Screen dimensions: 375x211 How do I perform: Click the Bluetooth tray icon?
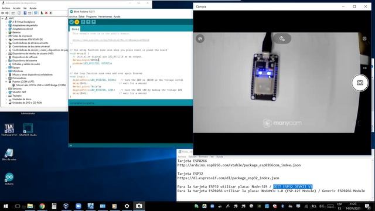282,206
